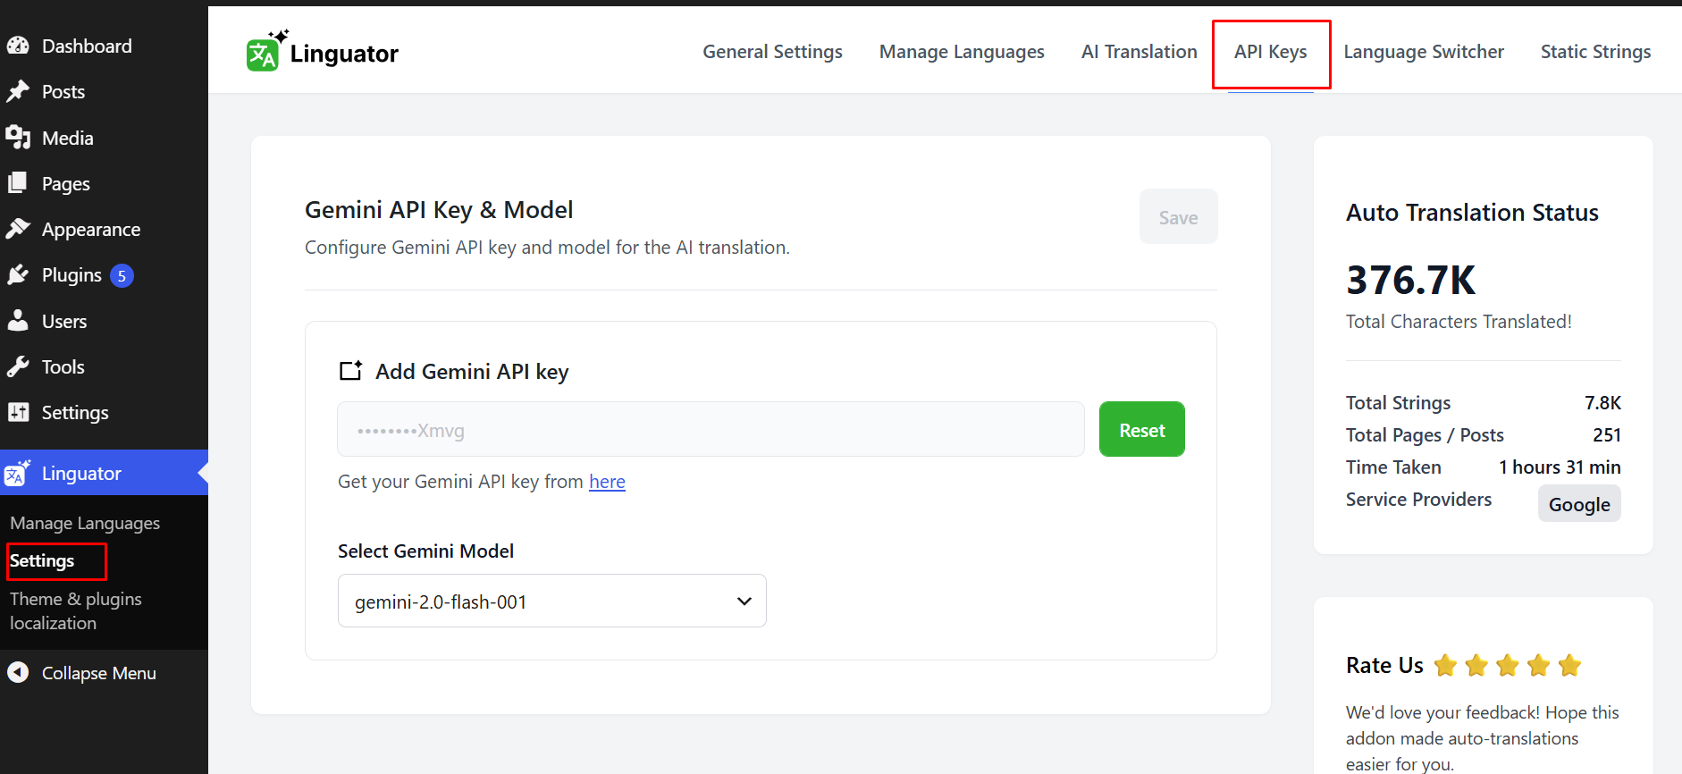Click the fourth Rate Us star
This screenshot has width=1682, height=774.
tap(1538, 665)
